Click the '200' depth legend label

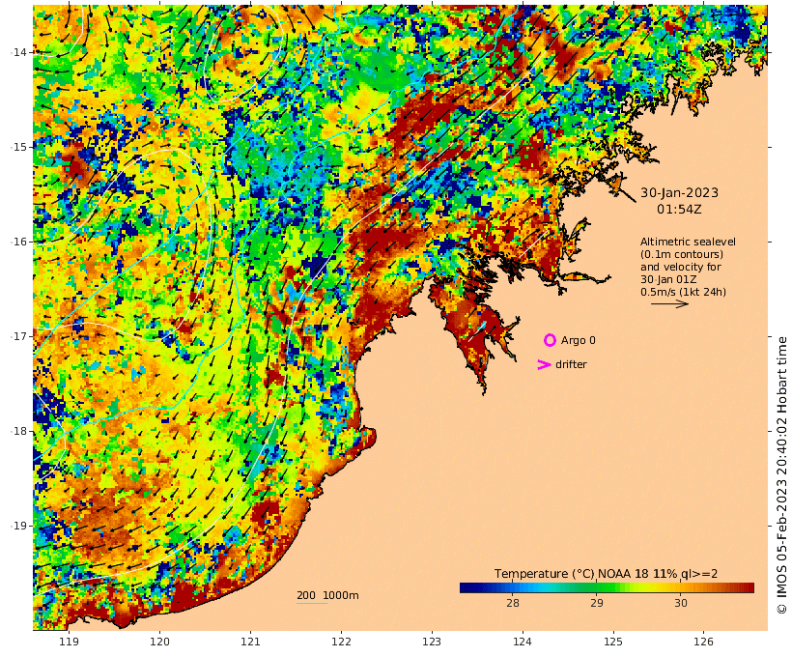tap(306, 595)
